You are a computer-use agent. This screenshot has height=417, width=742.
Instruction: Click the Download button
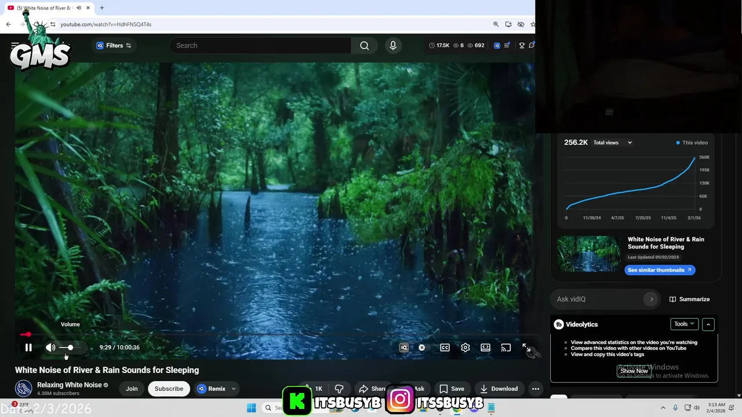click(499, 389)
